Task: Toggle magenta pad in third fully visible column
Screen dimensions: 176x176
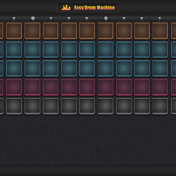Action: 50,87
